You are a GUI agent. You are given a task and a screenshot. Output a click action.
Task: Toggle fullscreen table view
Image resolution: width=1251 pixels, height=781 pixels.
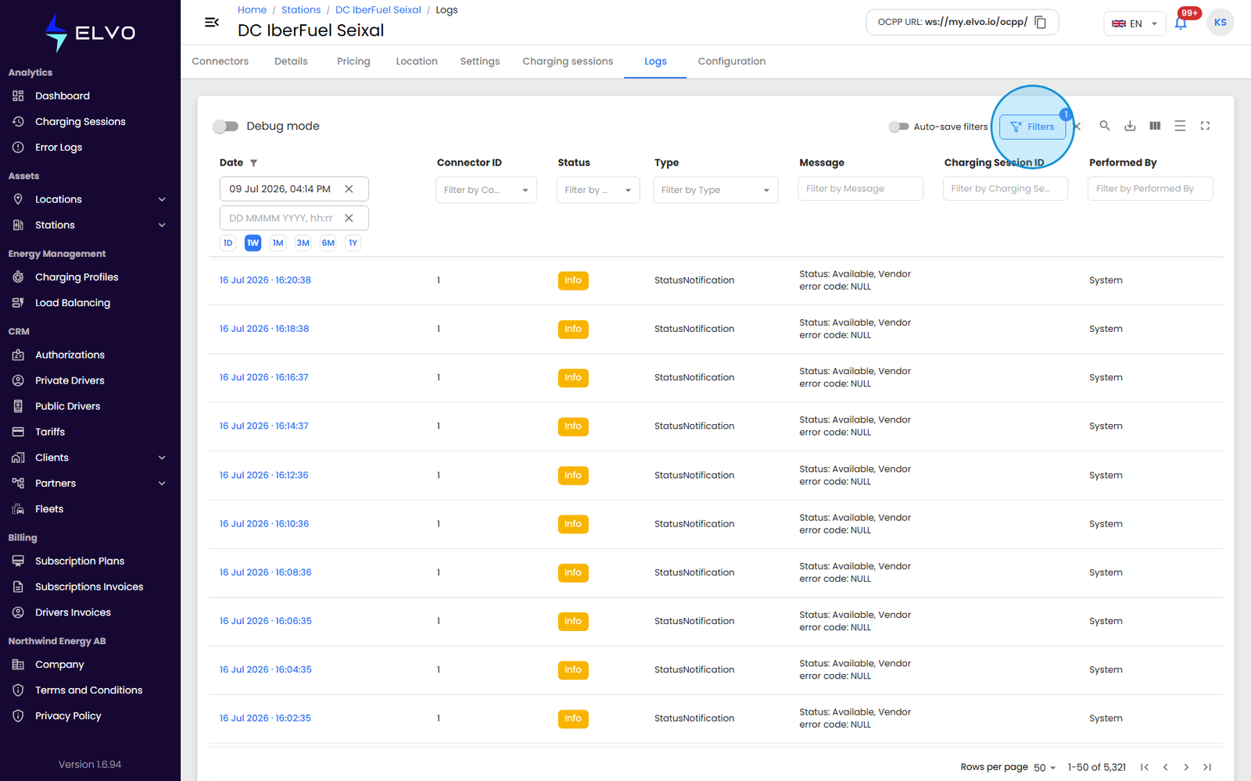(1205, 126)
